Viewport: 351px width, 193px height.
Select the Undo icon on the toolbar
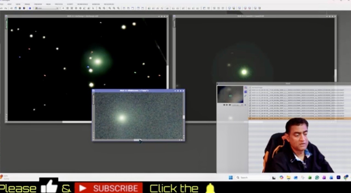(1, 8)
